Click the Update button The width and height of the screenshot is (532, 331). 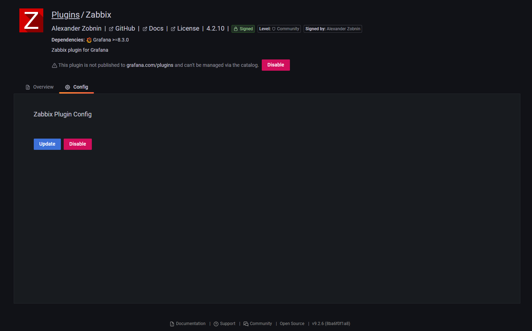[47, 144]
